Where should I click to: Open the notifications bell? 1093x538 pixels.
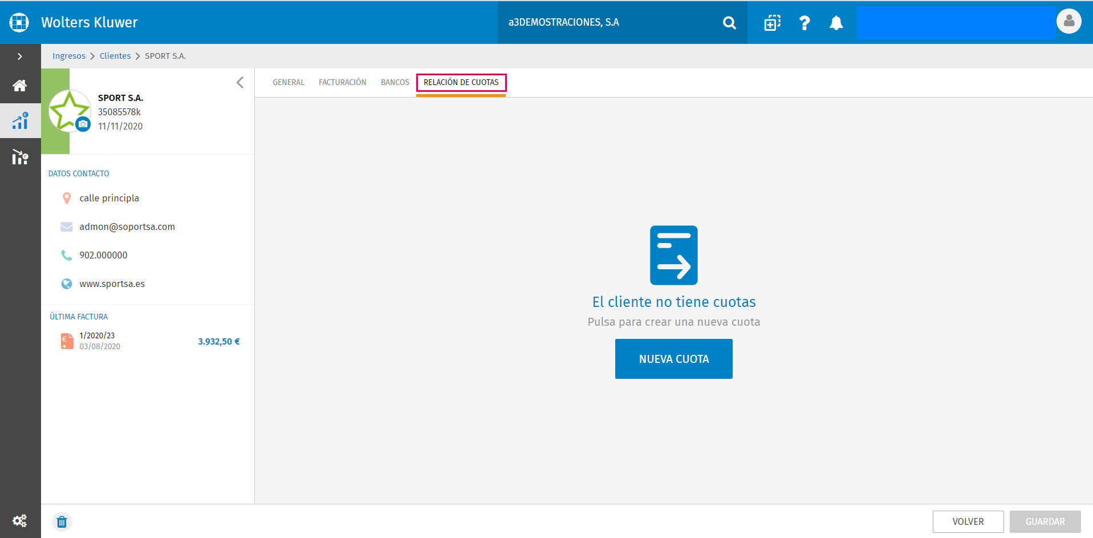tap(836, 23)
